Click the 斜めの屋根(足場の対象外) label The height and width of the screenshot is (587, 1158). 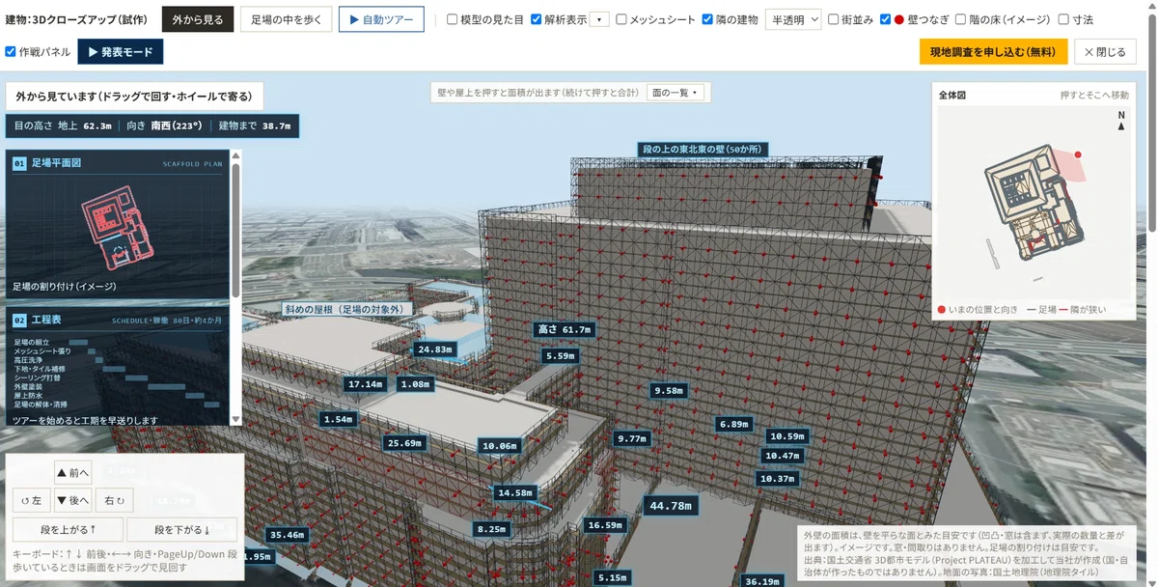point(345,309)
